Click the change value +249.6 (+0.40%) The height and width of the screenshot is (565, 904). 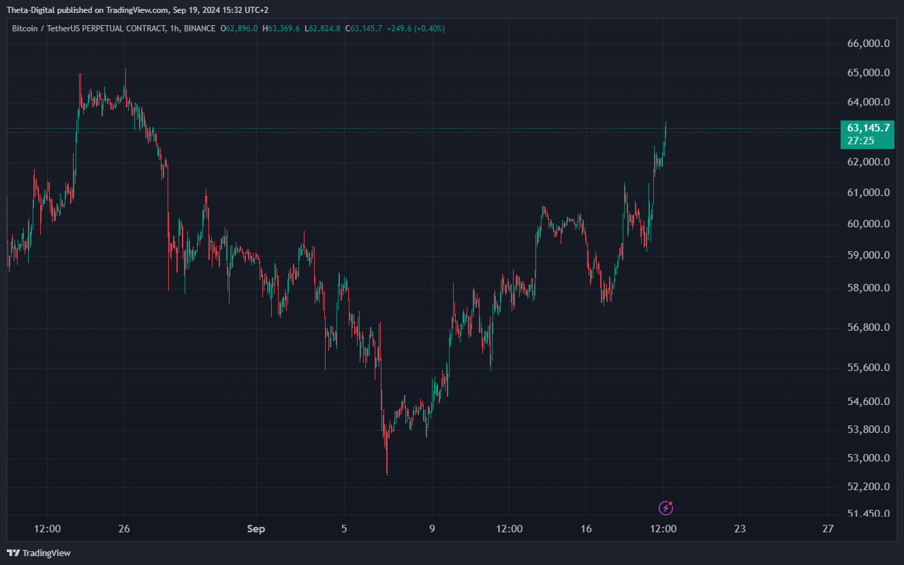416,29
